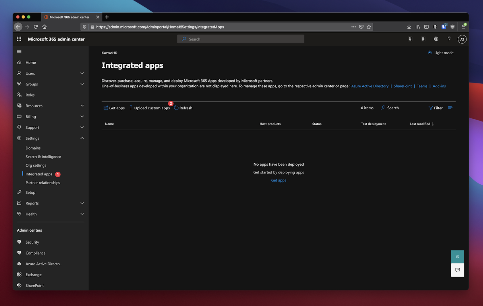Viewport: 483px width, 306px height.
Task: Click Search in the apps list toolbar
Action: pyautogui.click(x=390, y=108)
